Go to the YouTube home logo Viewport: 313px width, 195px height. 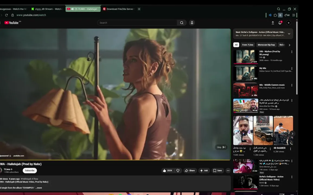(12, 23)
